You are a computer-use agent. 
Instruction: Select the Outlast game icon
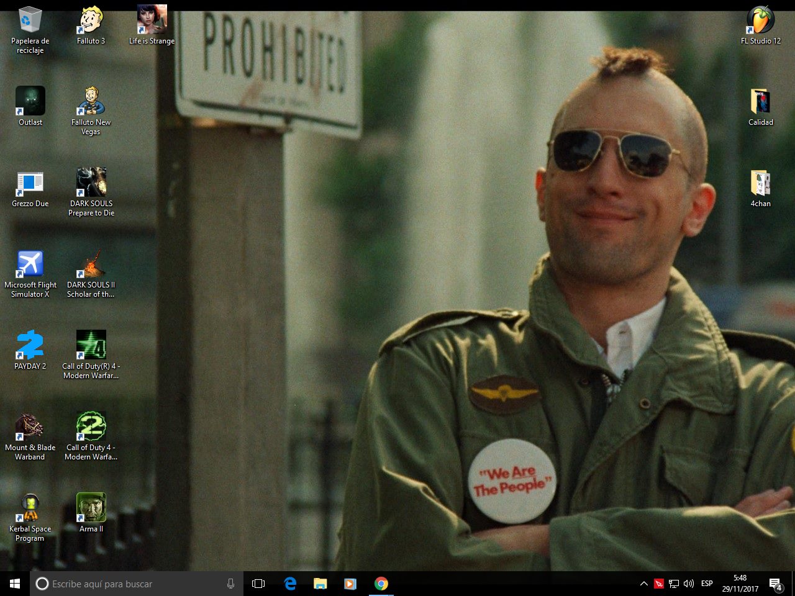point(30,106)
